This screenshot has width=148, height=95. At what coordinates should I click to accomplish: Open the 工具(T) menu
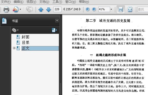(57, 2)
